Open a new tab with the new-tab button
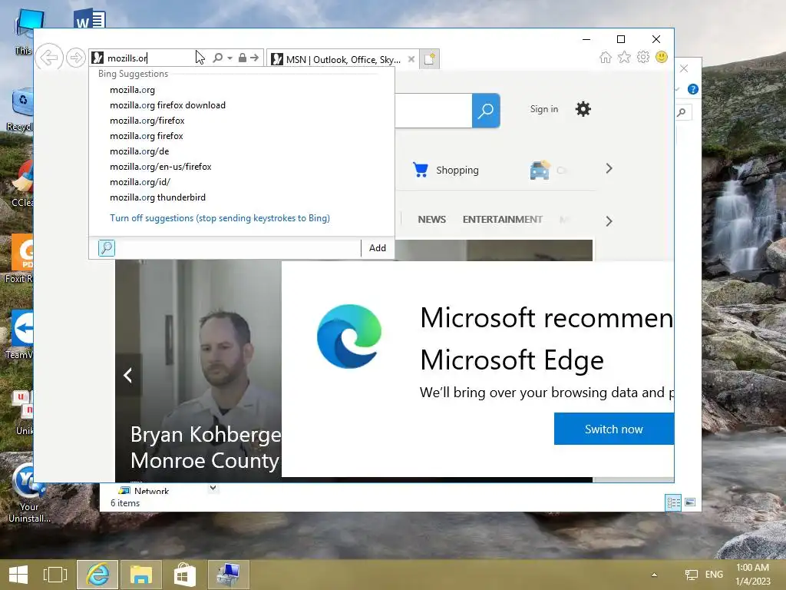The width and height of the screenshot is (786, 590). pyautogui.click(x=430, y=59)
